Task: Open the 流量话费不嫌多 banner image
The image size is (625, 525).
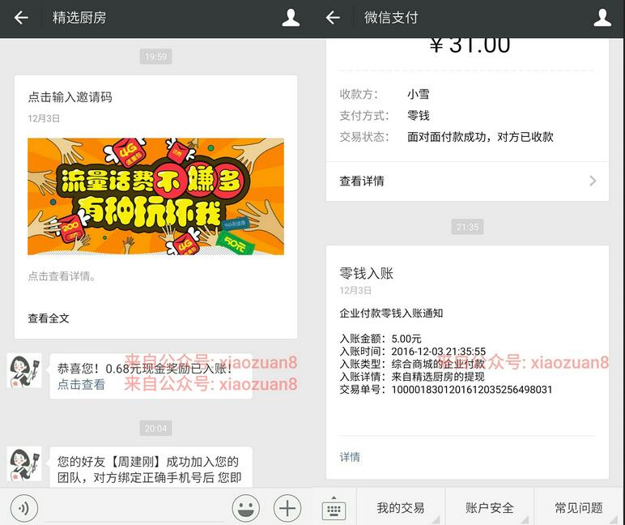Action: tap(155, 196)
